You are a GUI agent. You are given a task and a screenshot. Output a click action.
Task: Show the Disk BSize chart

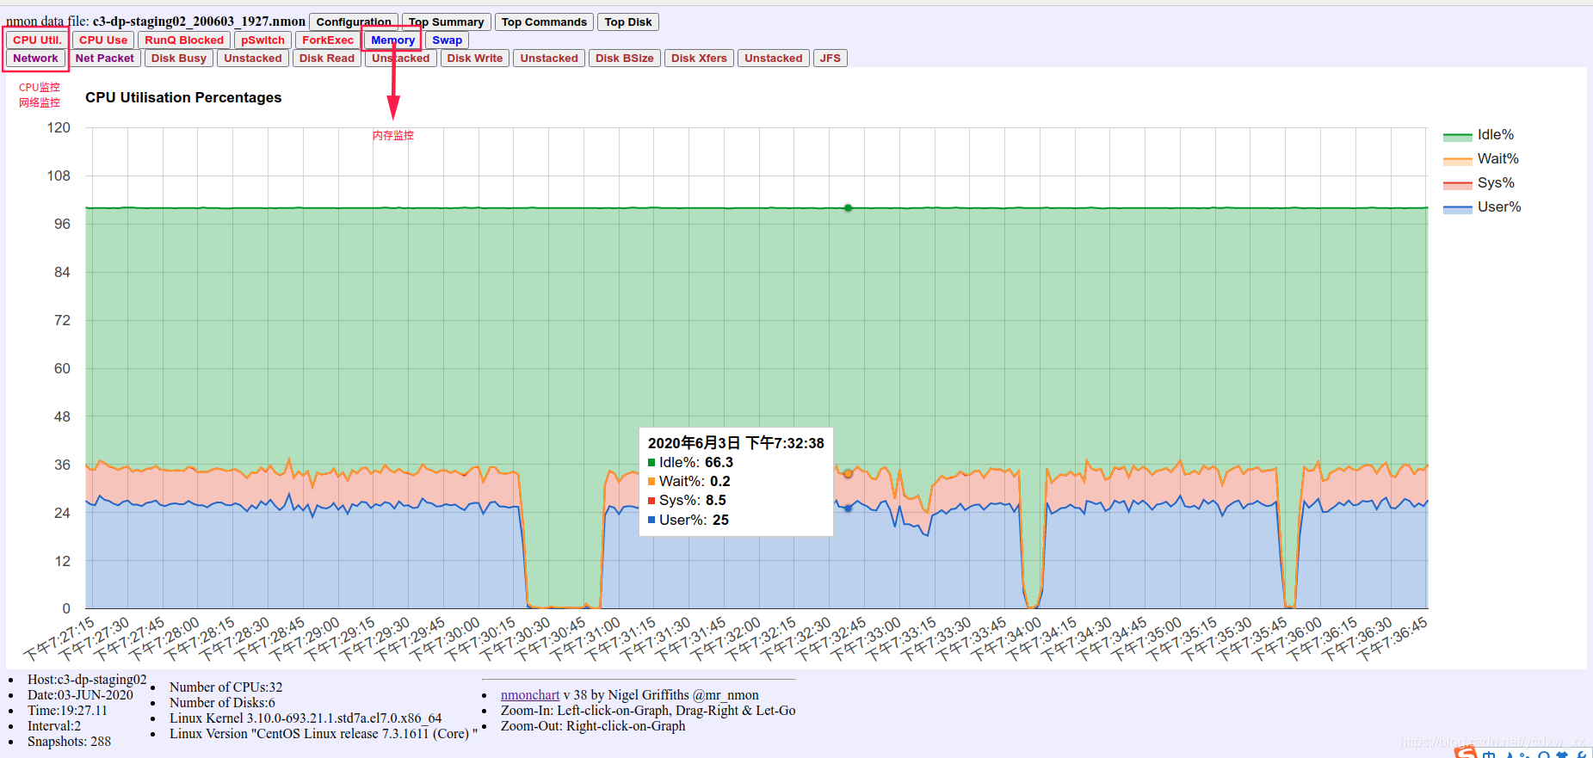pos(625,59)
